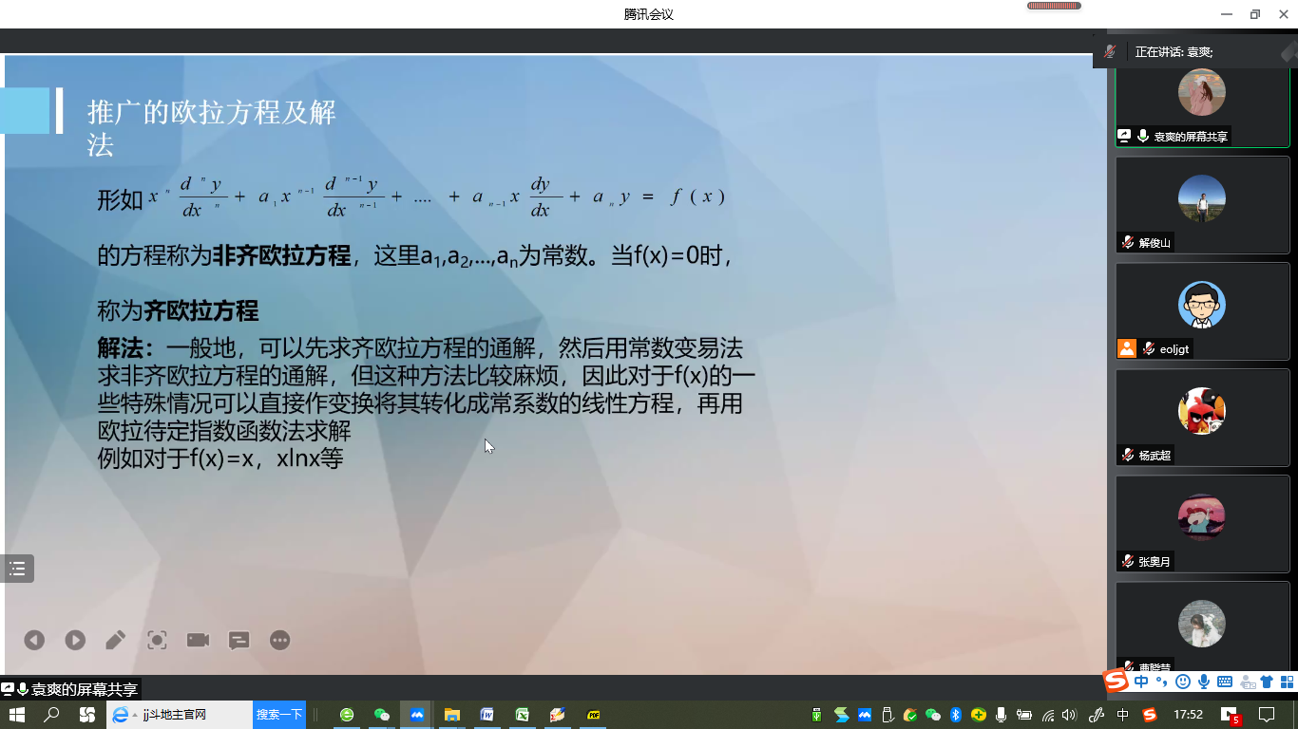1298x729 pixels.
Task: Open WeChat from the taskbar
Action: click(382, 715)
